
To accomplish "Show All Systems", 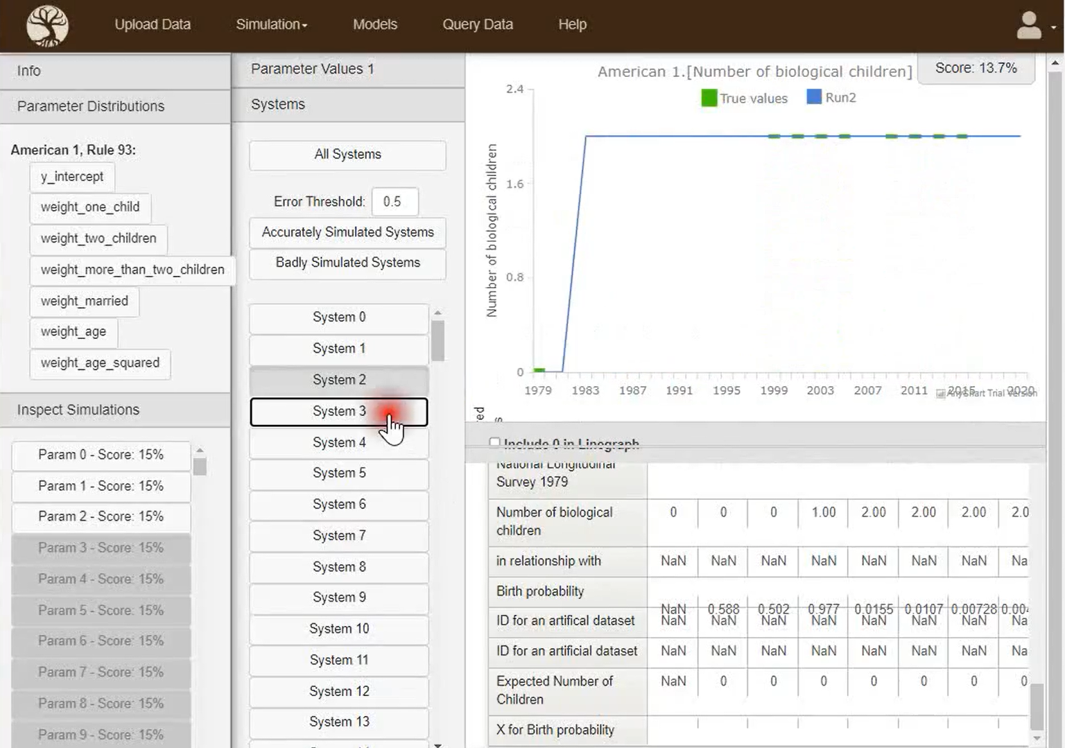I will (347, 155).
